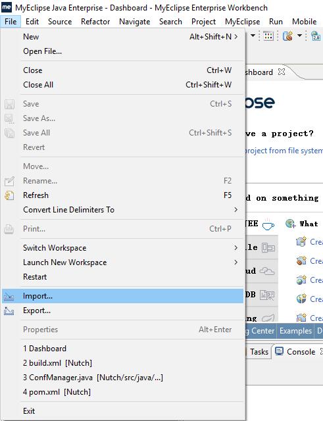The image size is (323, 421).
Task: Choose Save All menu entry
Action: (123, 133)
